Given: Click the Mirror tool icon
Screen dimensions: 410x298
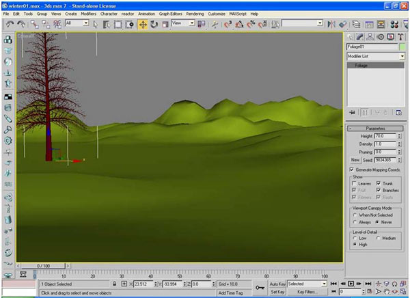Looking at the screenshot, I should [331, 25].
